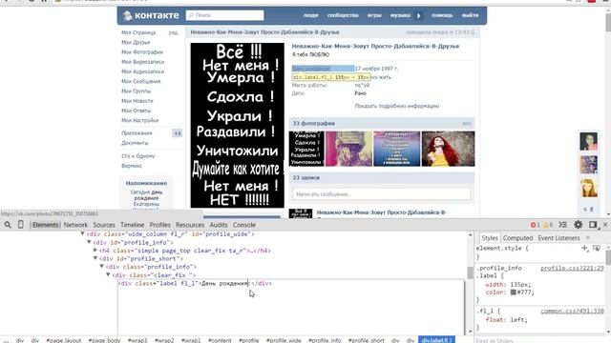
Task: Open Мои Настройки in sidebar
Action: pyautogui.click(x=140, y=120)
